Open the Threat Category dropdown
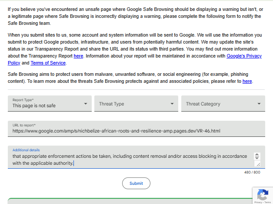The width and height of the screenshot is (273, 204). click(223, 103)
